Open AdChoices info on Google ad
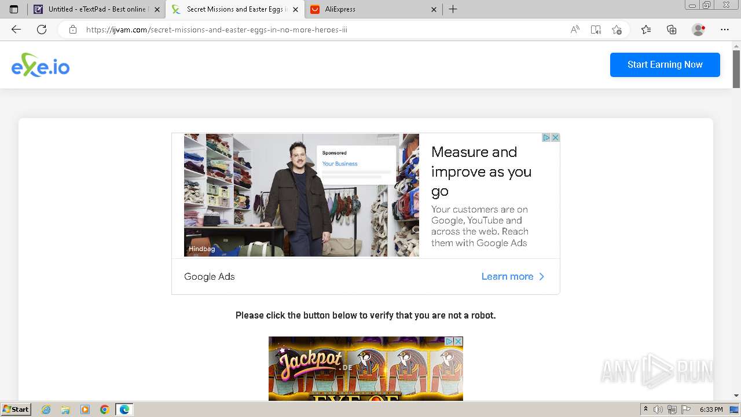This screenshot has height=417, width=741. [x=546, y=137]
